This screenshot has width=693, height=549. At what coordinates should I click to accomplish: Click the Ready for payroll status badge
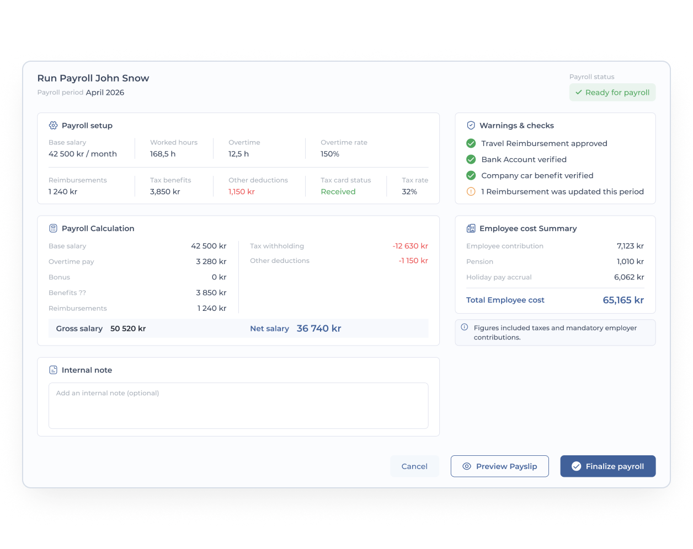[612, 93]
